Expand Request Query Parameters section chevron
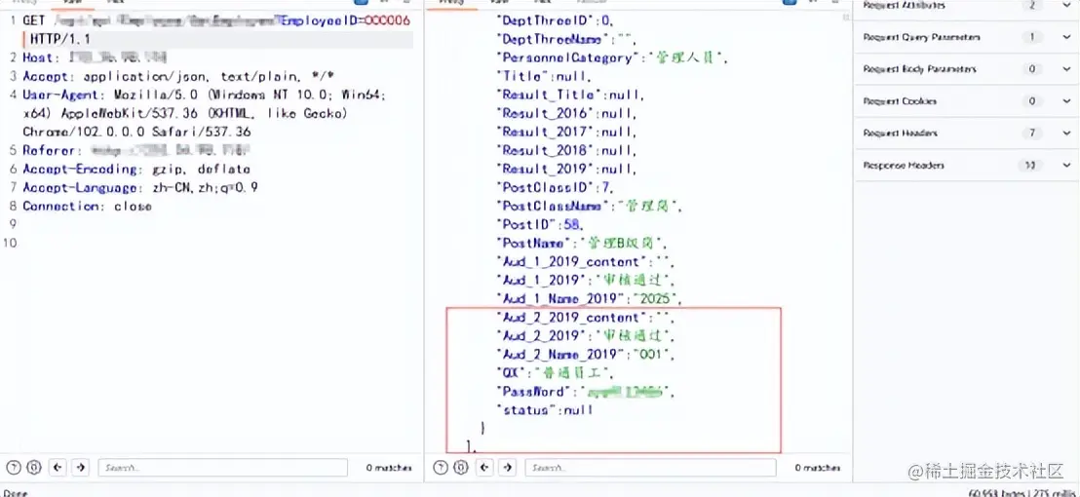 point(1066,37)
